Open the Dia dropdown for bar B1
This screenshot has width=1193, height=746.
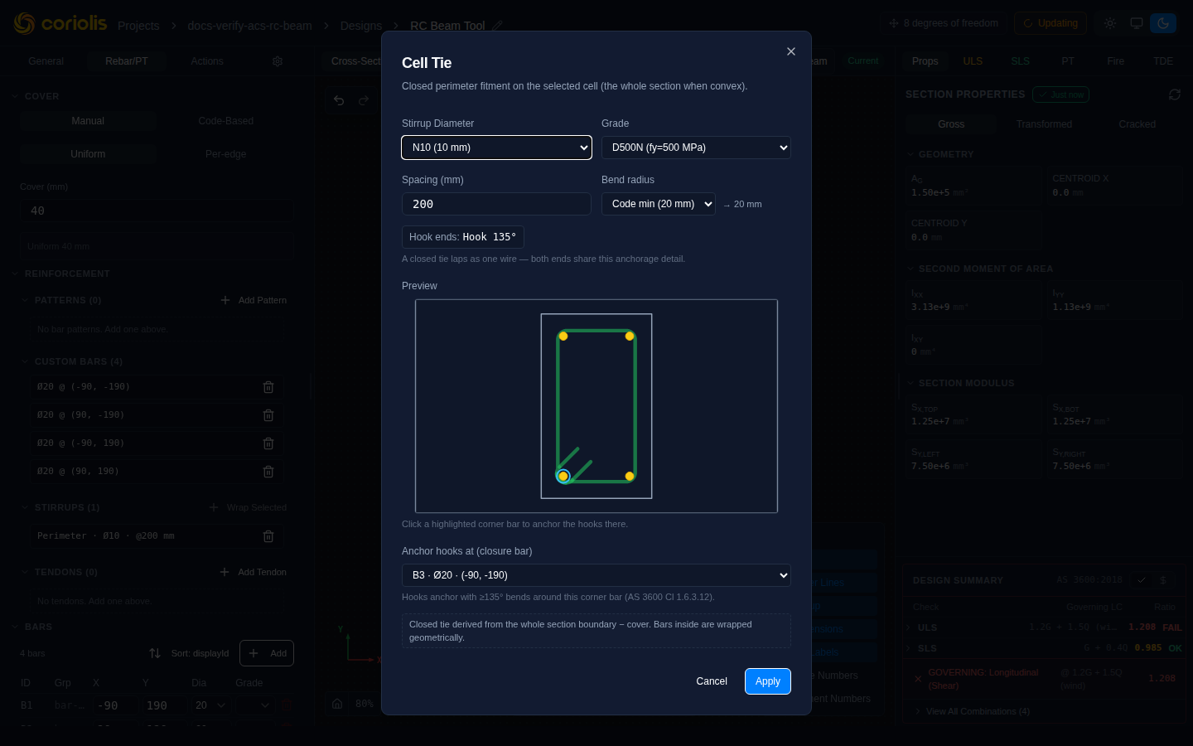210,705
